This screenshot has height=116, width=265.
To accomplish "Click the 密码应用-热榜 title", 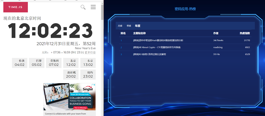I will tap(185, 9).
